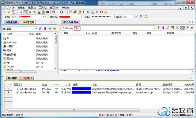
Task: Click the gray X delete icon in remote pane
Action: [x=177, y=28]
